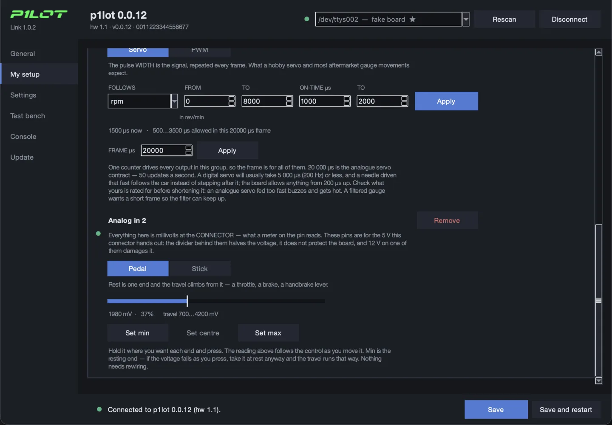Click Save and restart
612x425 pixels.
[566, 410]
